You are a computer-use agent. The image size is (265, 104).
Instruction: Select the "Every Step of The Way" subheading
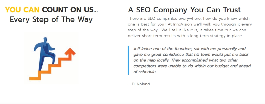(51, 19)
